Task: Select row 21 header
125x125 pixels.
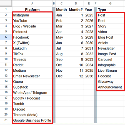Action: pos(6,120)
